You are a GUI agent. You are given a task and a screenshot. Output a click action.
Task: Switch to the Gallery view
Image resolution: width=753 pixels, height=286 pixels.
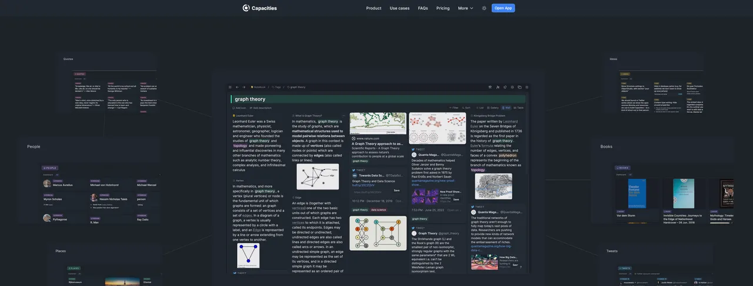click(493, 108)
